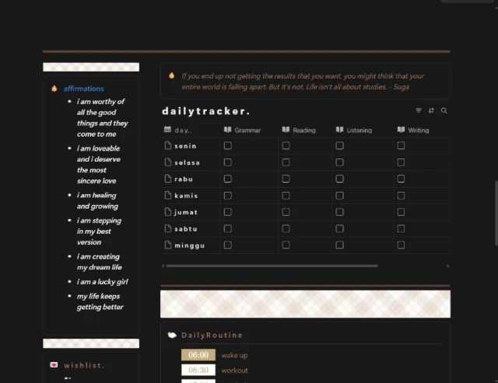
Task: Open the Grammar column header menu
Action: coord(249,130)
